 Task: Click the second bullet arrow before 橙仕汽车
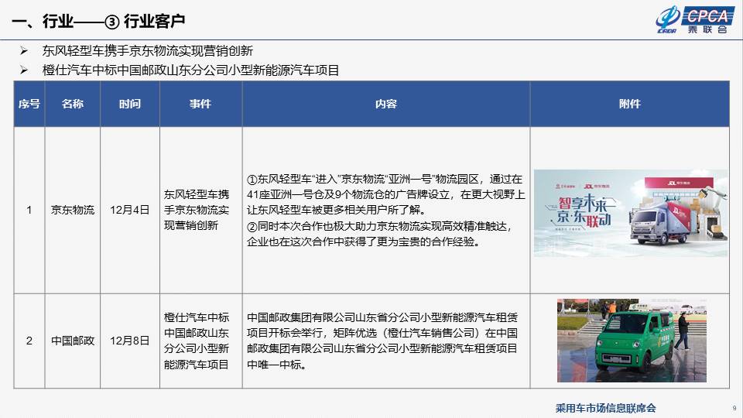pos(24,70)
